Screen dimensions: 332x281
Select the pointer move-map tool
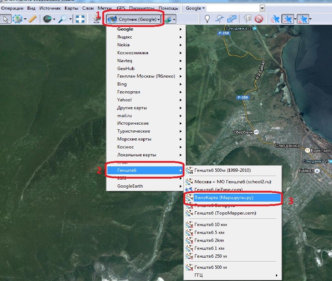click(x=5, y=19)
